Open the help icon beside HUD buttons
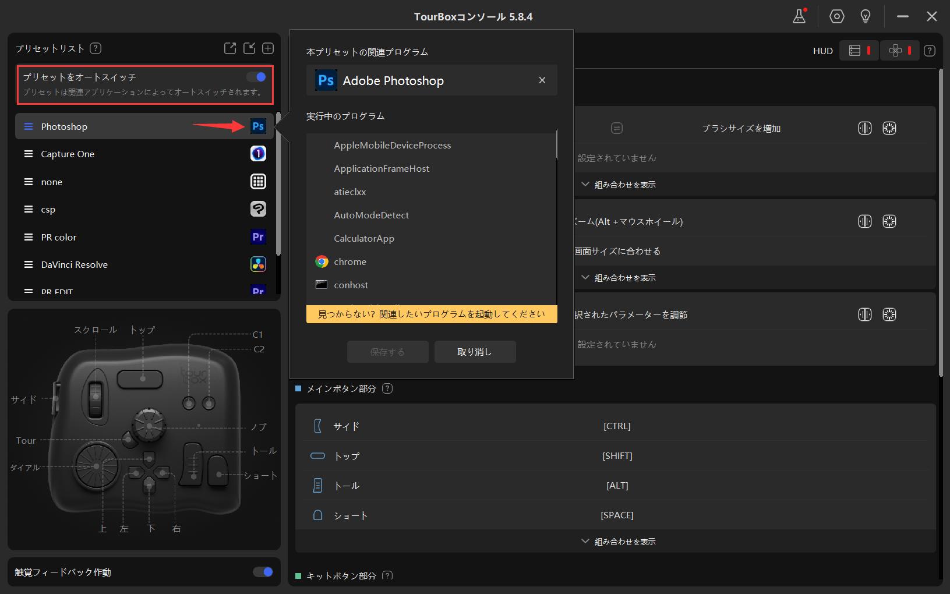This screenshot has width=950, height=594. coord(930,51)
